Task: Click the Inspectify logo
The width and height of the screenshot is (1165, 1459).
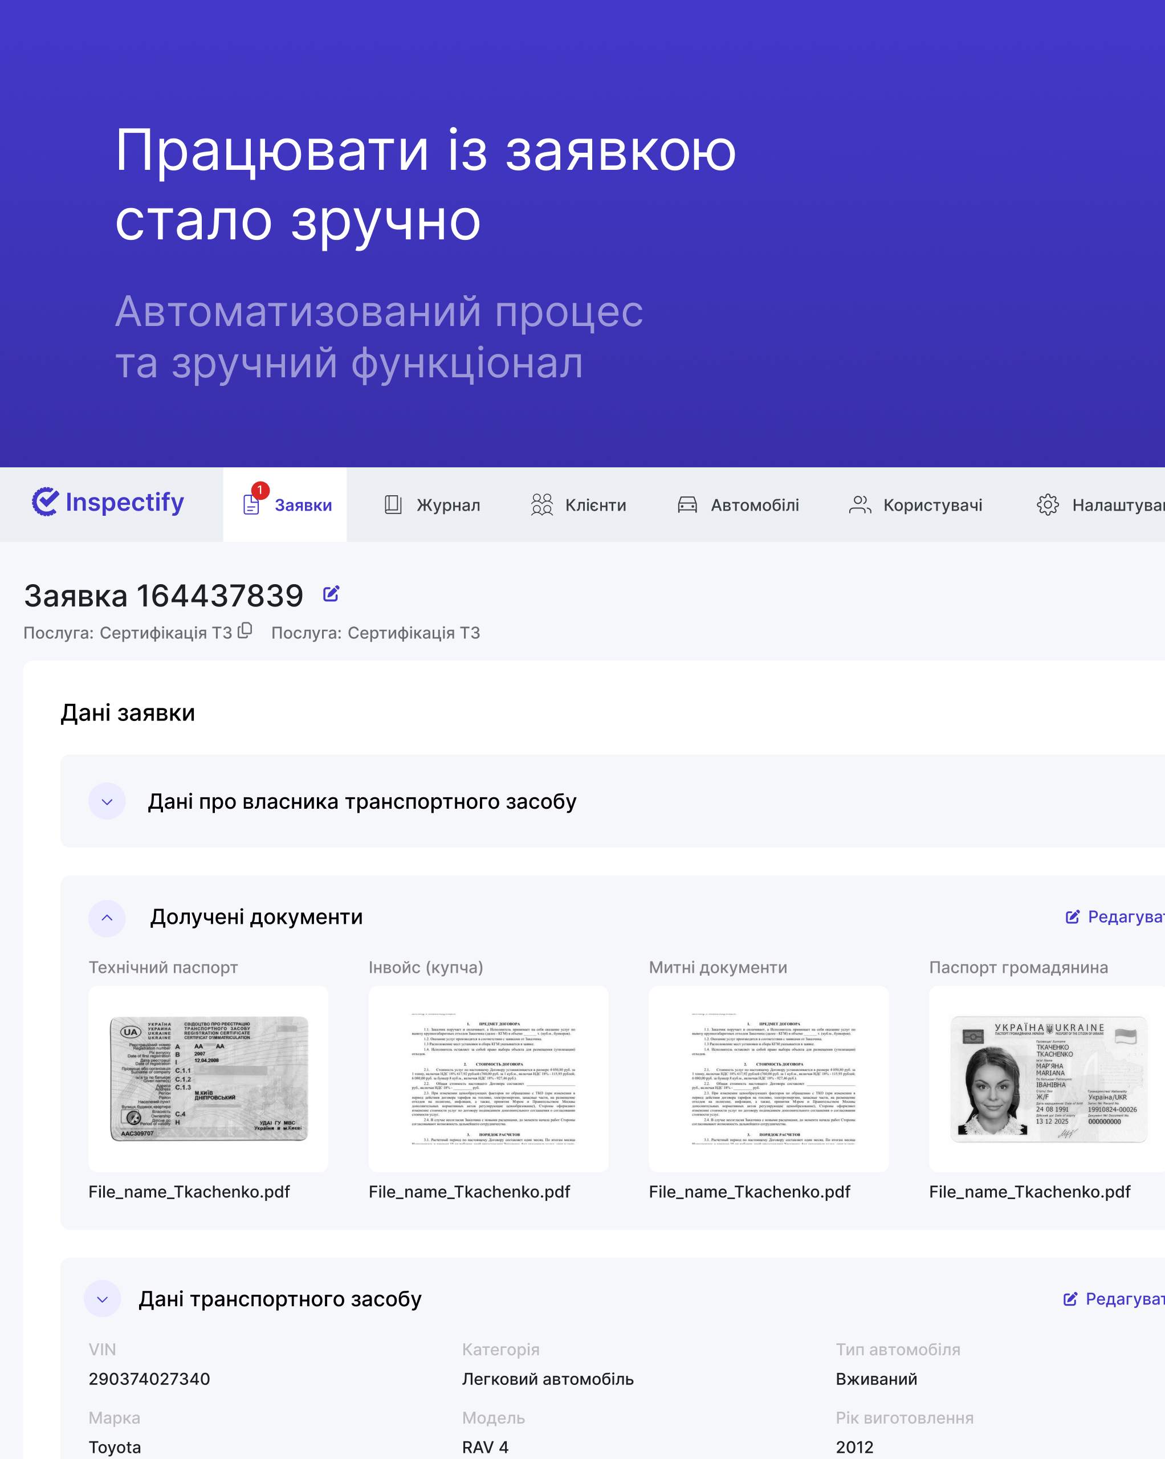Action: click(108, 502)
